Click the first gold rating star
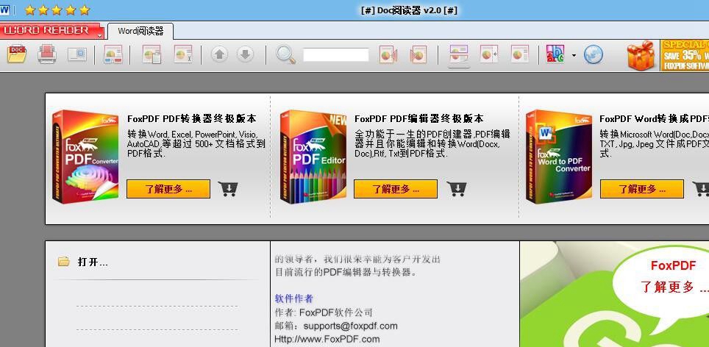Viewport: 709px width, 347px height. tap(30, 10)
